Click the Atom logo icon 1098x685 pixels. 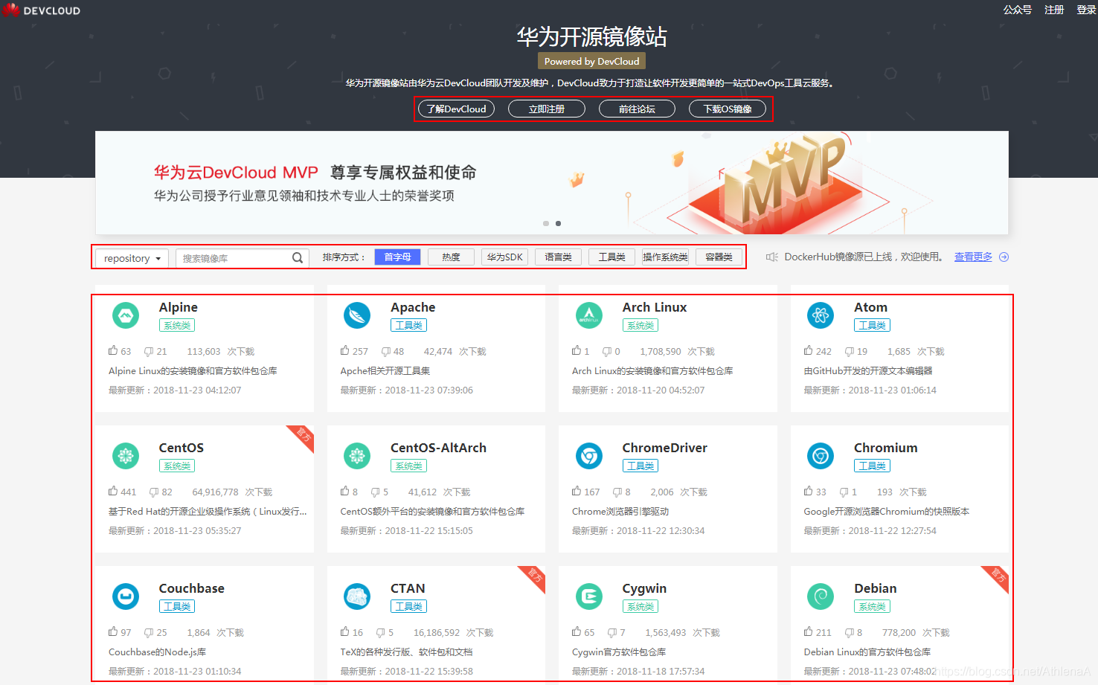coord(821,315)
